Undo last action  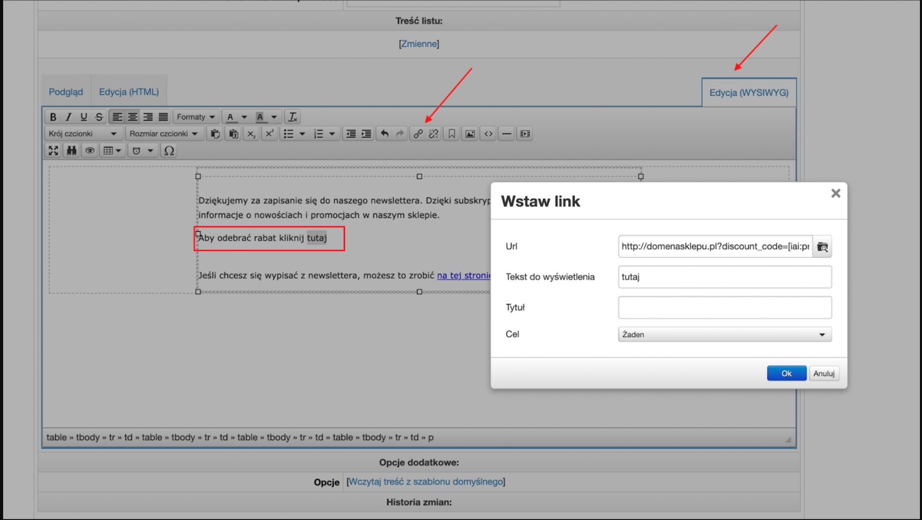385,134
